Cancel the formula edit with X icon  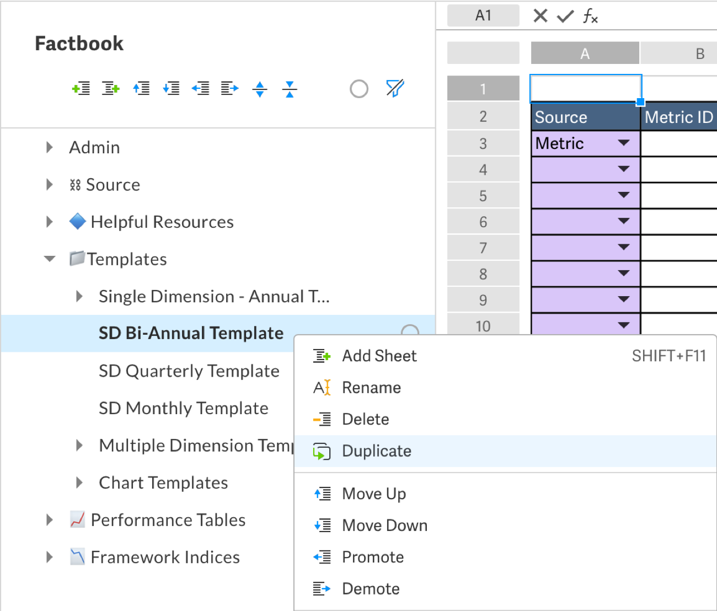click(541, 16)
